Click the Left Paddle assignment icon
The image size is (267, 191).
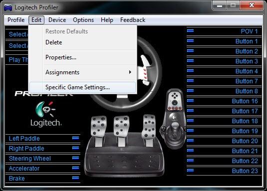[75, 138]
